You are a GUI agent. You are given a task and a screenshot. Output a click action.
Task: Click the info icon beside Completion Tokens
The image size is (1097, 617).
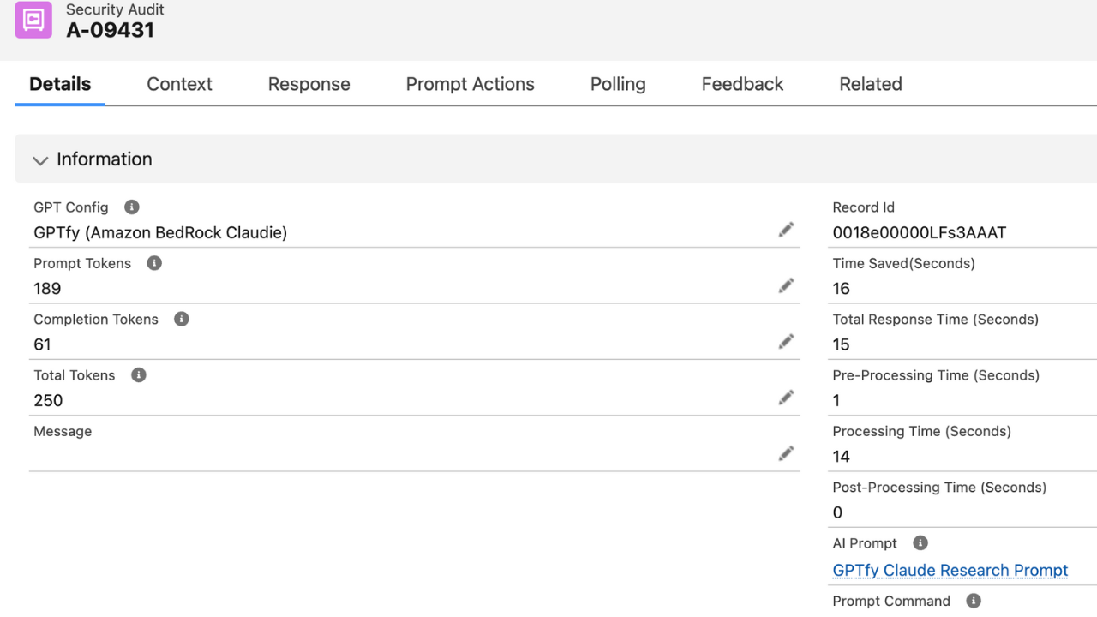[x=181, y=319]
